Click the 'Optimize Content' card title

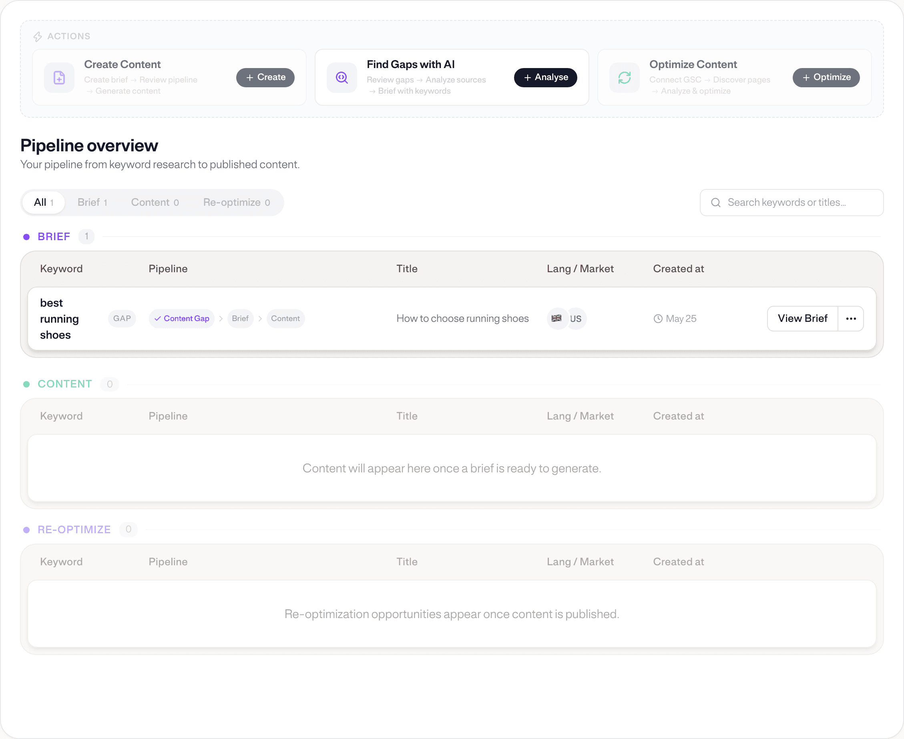tap(693, 65)
